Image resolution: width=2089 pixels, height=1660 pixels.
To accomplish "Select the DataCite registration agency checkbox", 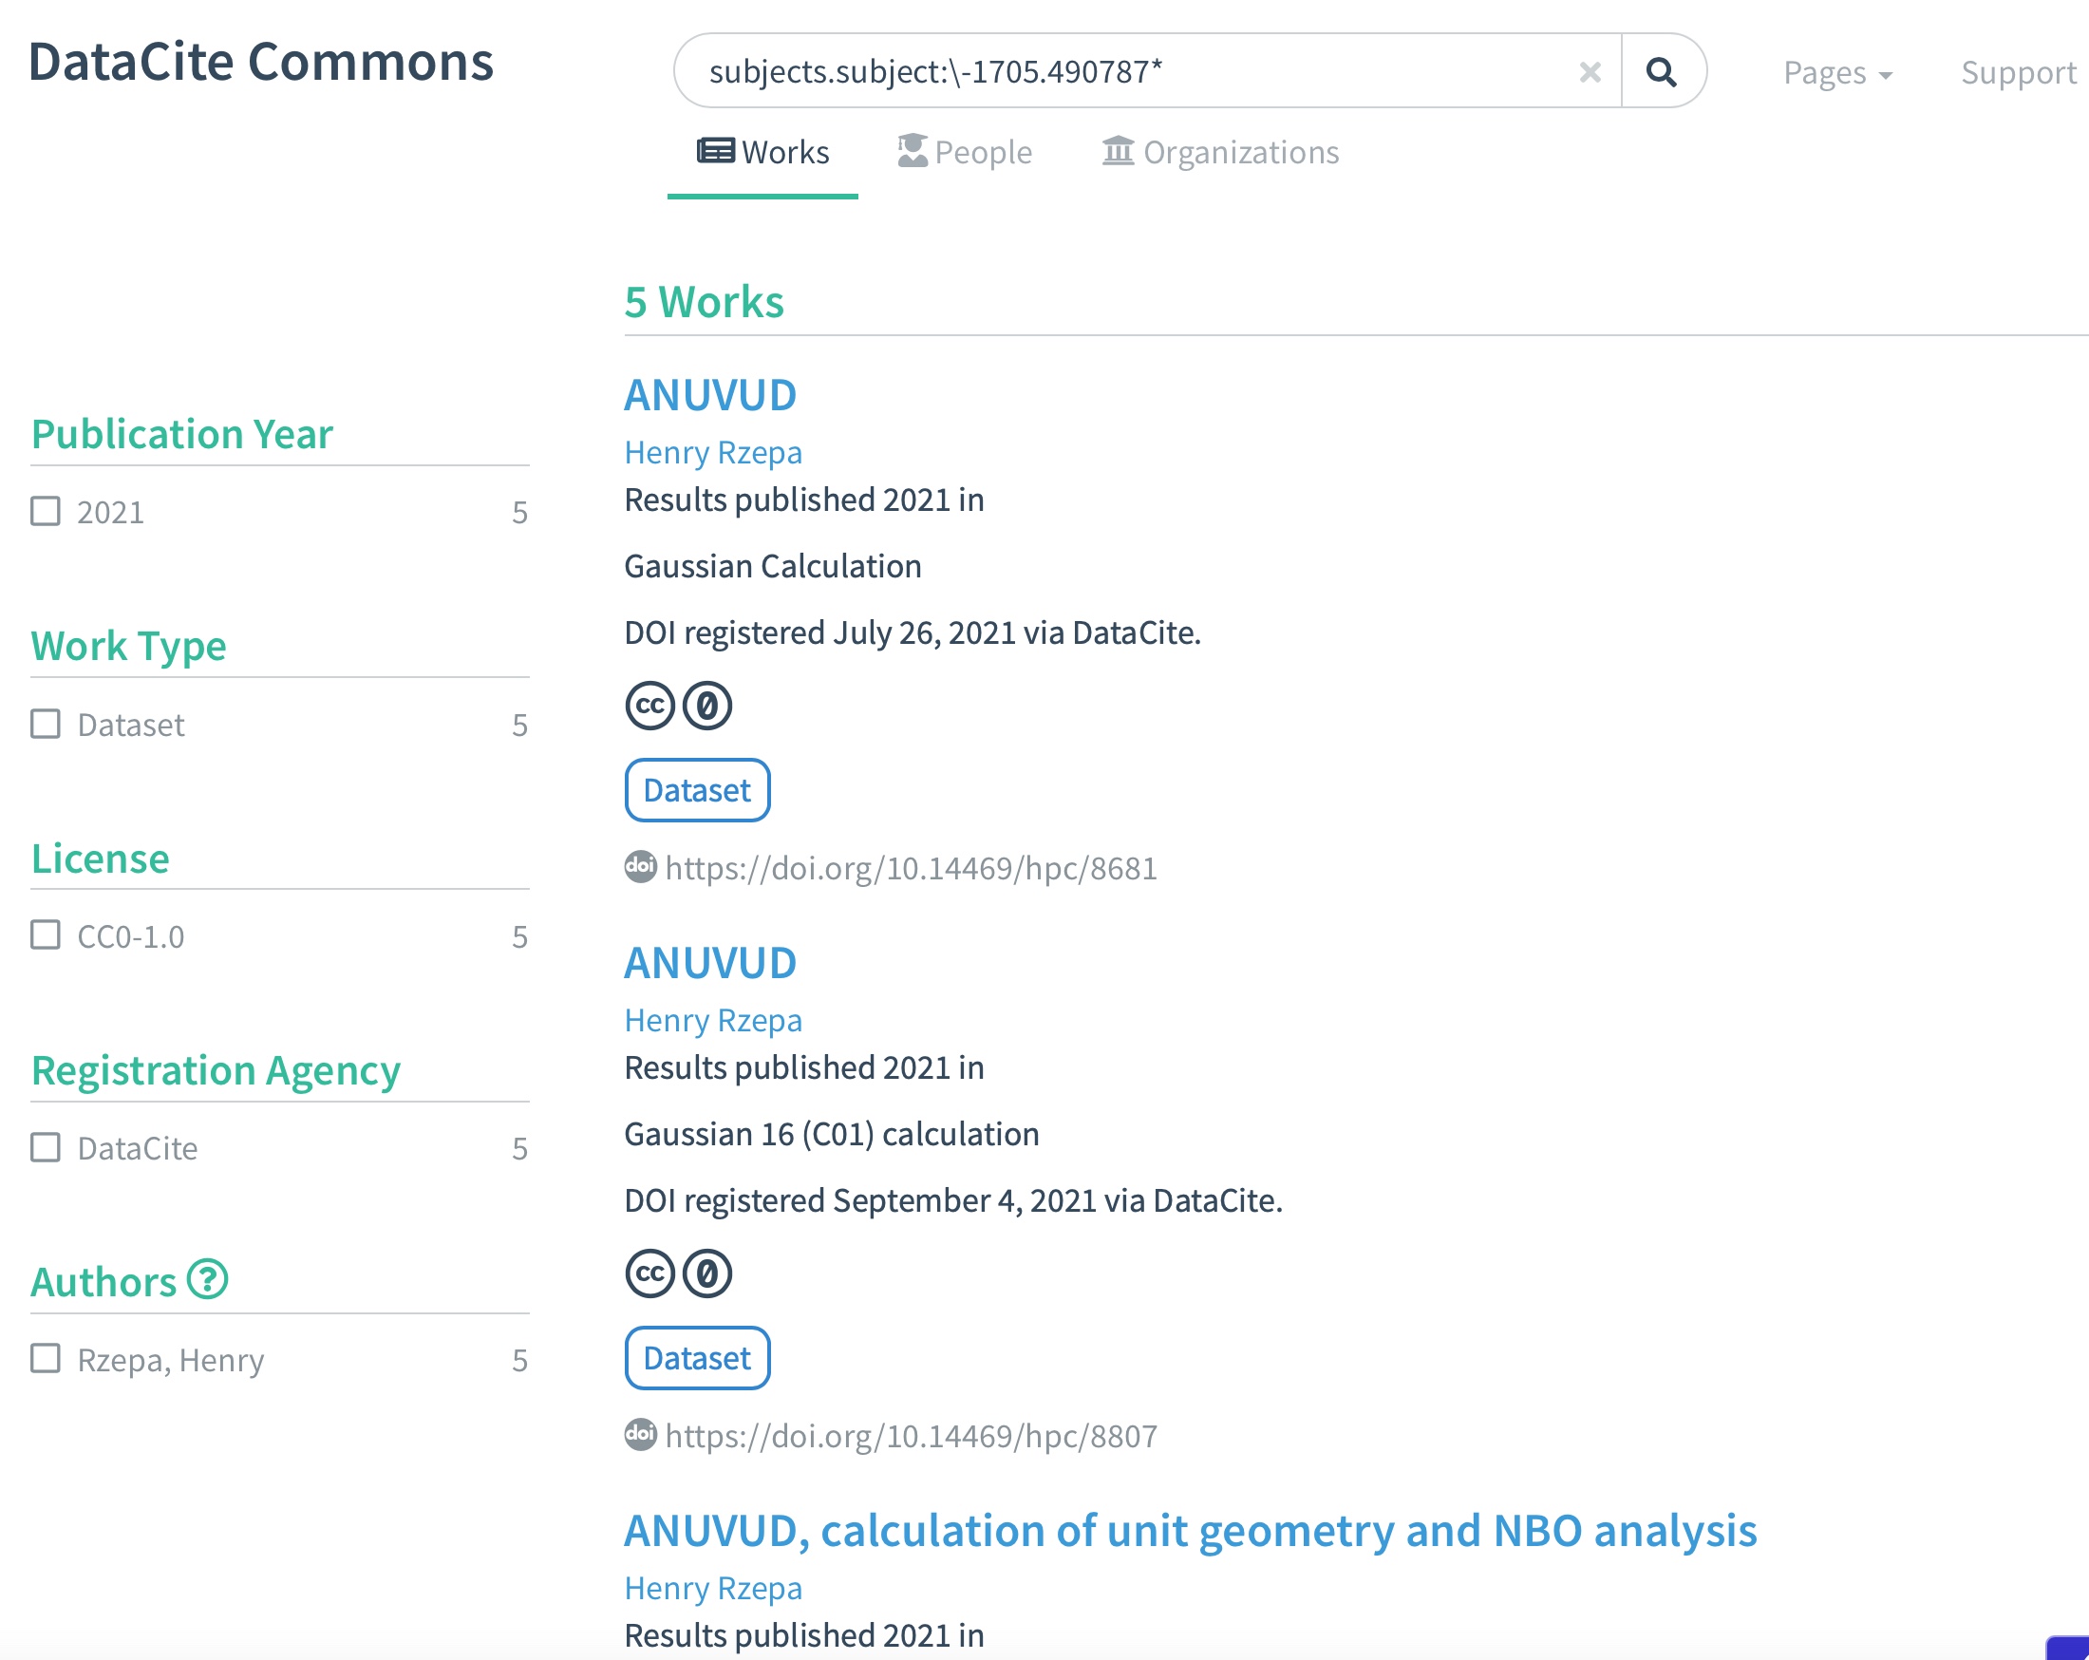I will click(x=46, y=1147).
